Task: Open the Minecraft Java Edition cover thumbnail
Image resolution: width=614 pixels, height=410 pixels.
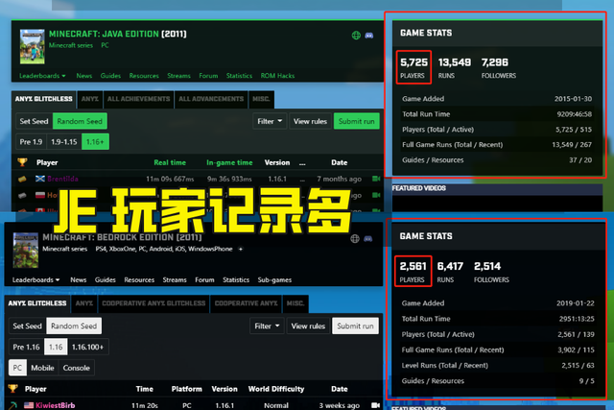Action: 32,46
